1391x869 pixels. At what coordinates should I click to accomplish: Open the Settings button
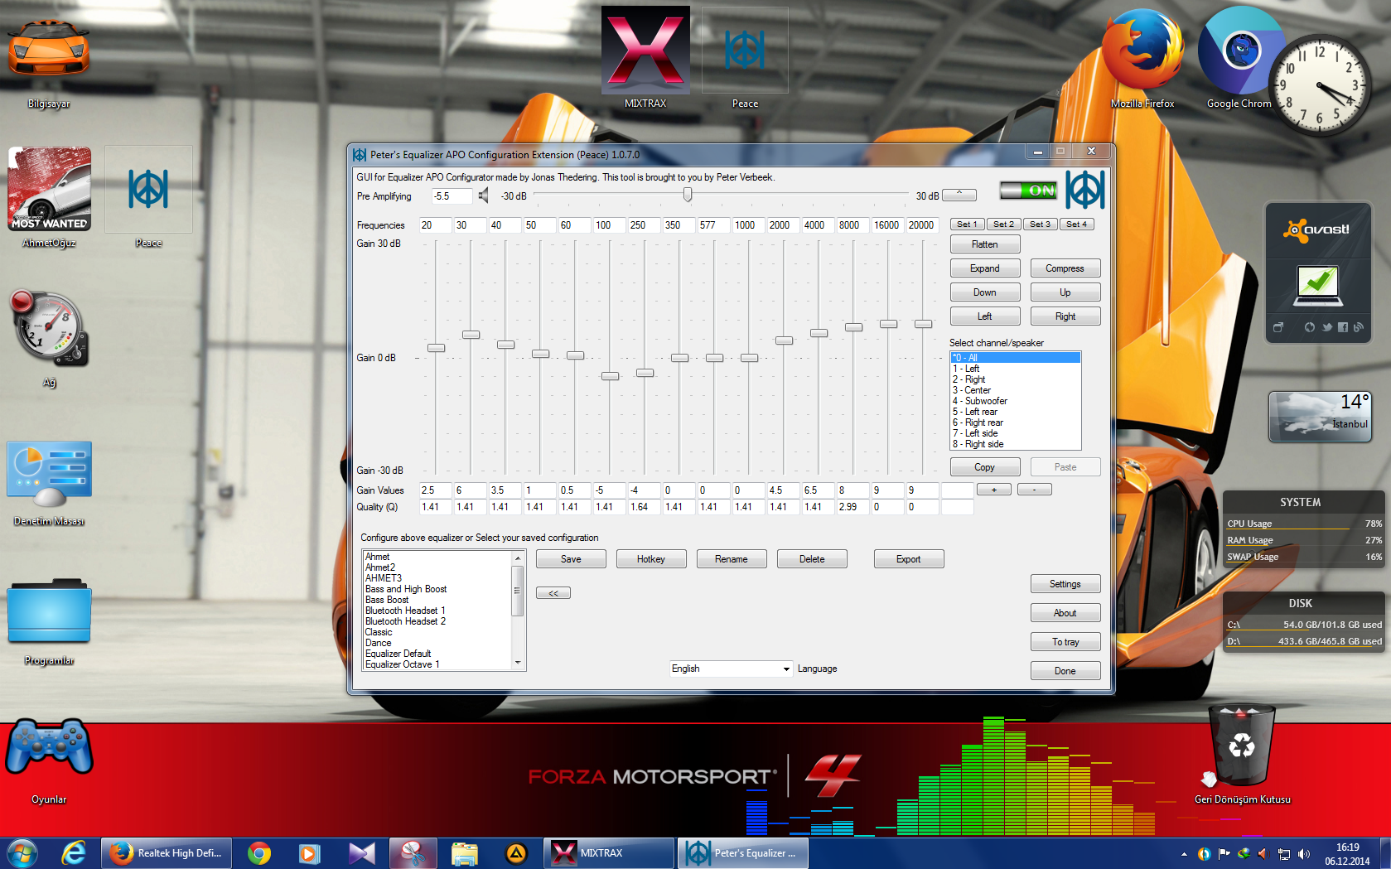(1065, 584)
